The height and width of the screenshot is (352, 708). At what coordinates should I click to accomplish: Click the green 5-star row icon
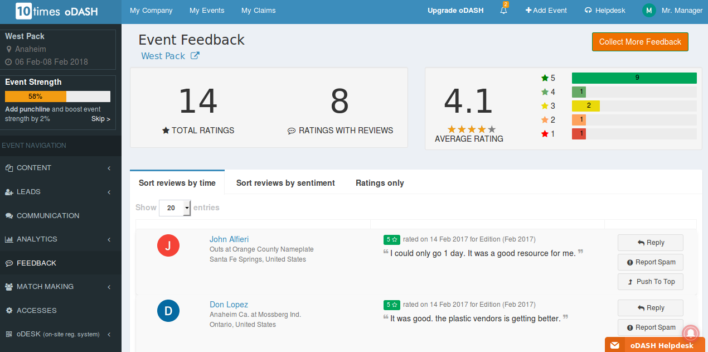coord(545,78)
